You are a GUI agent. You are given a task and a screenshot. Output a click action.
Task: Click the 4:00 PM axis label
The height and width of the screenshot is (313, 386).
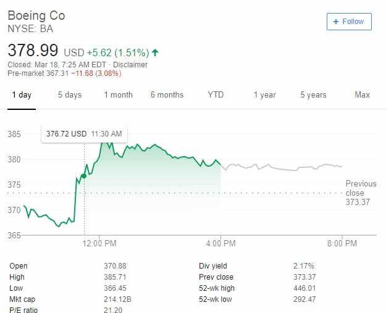coord(220,243)
